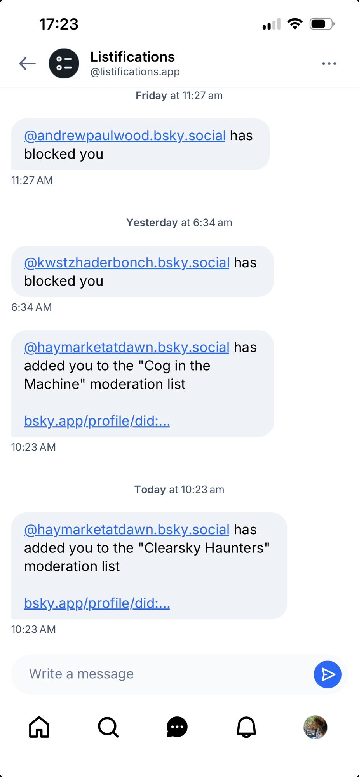
Task: Open the Chat messages tab
Action: tap(177, 727)
